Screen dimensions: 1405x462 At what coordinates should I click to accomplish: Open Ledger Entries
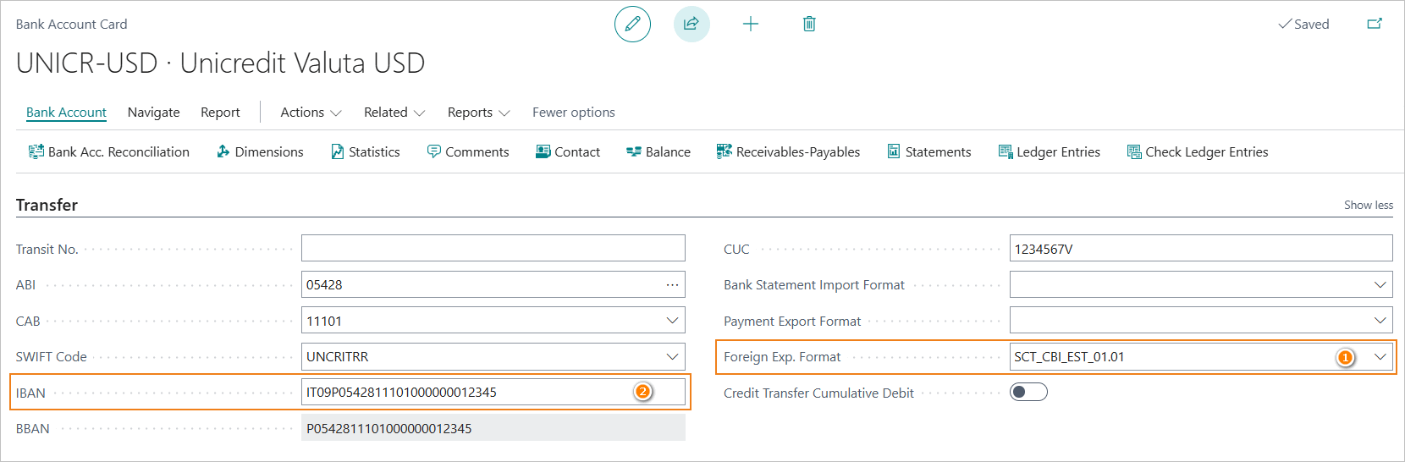point(1050,151)
